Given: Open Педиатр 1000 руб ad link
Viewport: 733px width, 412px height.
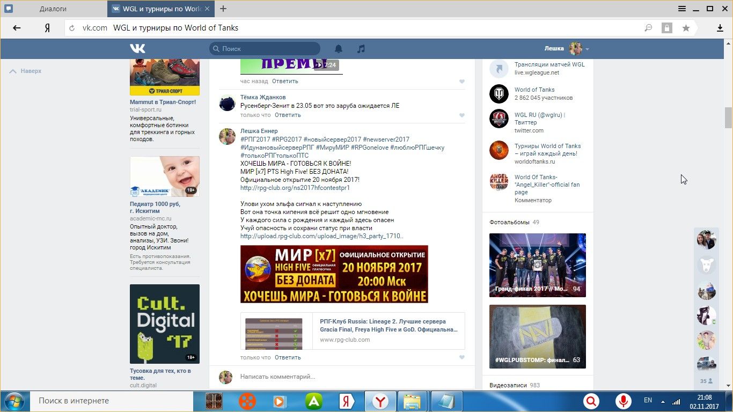Looking at the screenshot, I should coord(155,208).
